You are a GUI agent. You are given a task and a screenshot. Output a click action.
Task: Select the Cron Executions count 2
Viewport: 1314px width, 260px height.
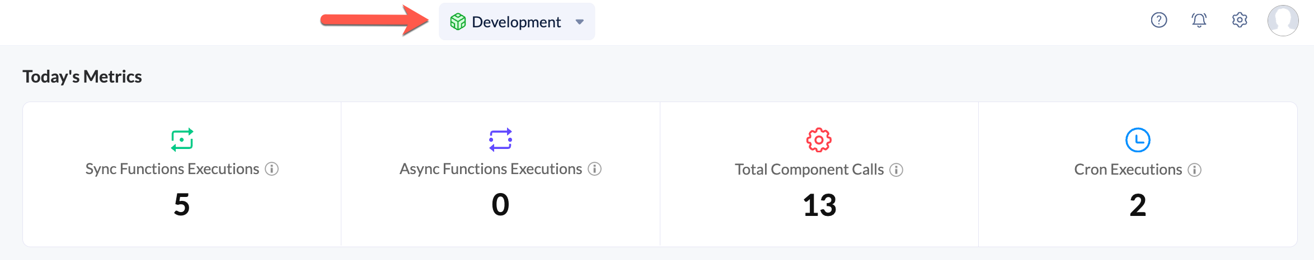tap(1138, 205)
